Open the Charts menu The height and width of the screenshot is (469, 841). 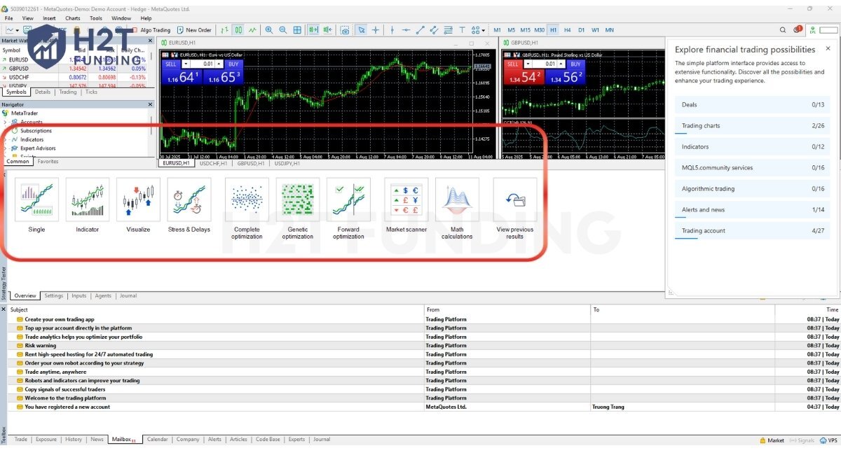(72, 18)
